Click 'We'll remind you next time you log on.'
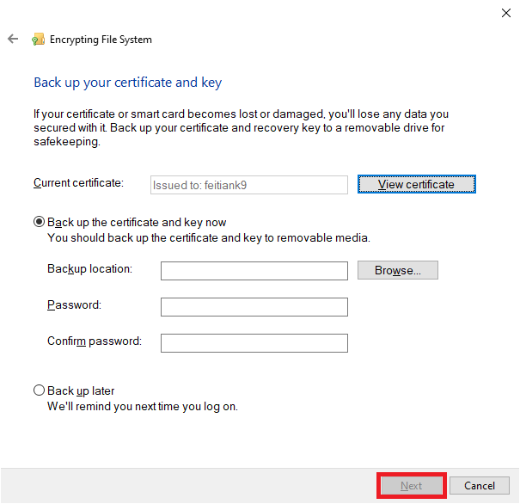520x504 pixels. pos(143,407)
